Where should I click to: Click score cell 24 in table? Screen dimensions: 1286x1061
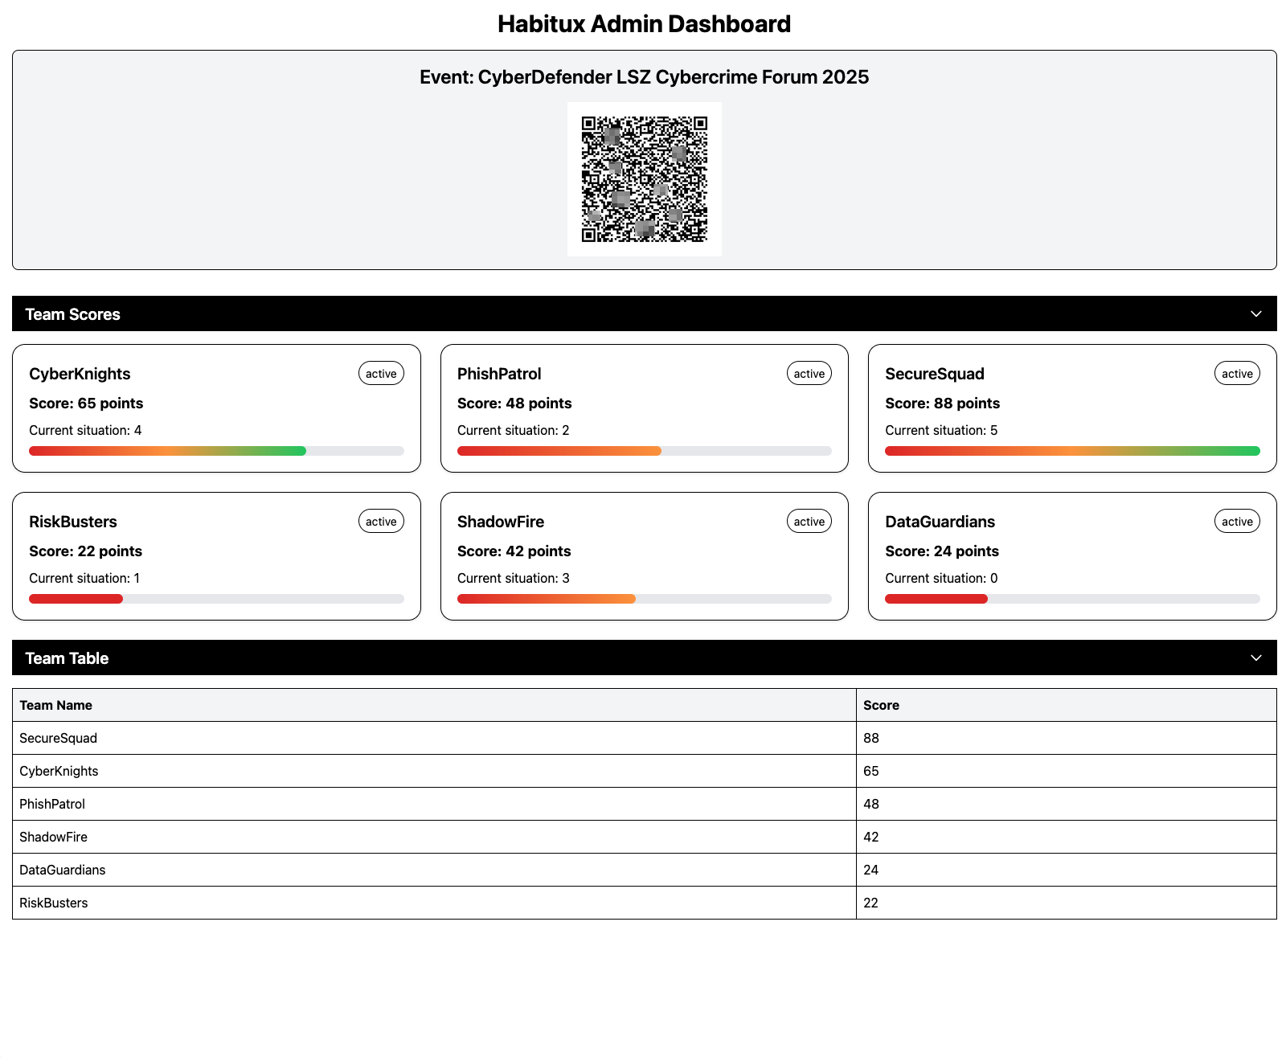click(1067, 870)
